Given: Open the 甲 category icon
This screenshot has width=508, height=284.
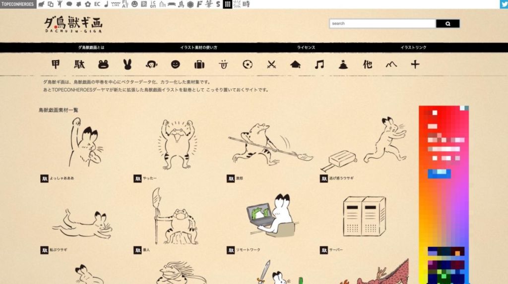Looking at the screenshot, I should pyautogui.click(x=56, y=64).
